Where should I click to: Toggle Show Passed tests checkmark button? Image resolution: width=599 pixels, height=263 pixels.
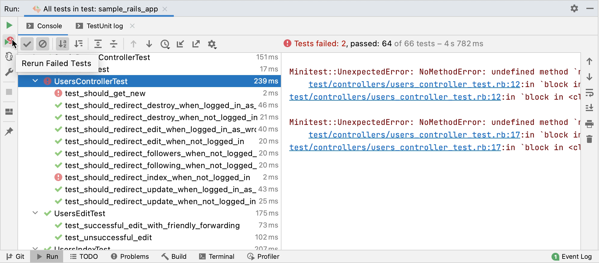[27, 44]
